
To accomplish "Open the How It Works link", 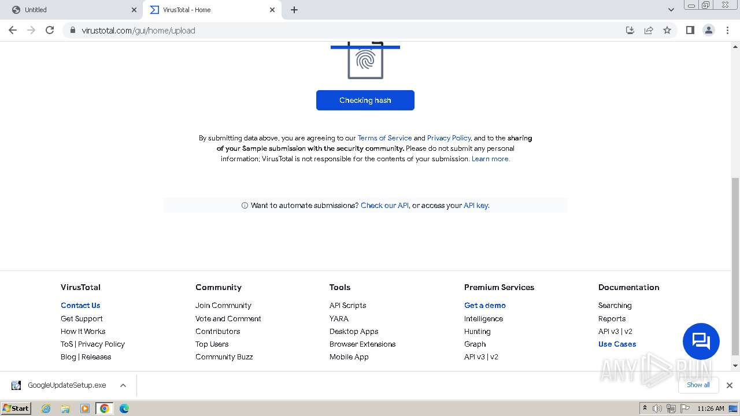I will pos(83,331).
